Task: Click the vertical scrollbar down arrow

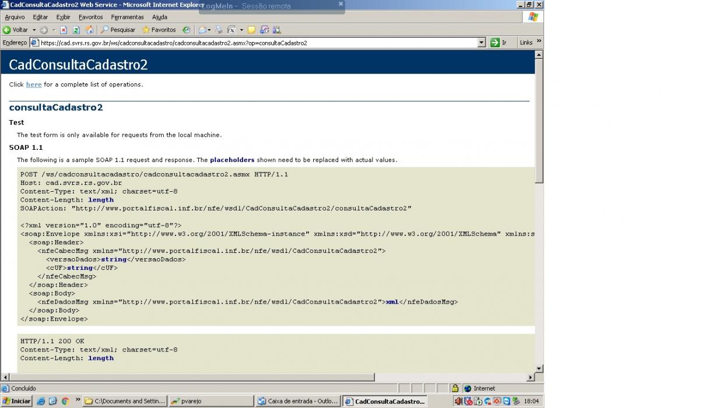Action: 539,368
